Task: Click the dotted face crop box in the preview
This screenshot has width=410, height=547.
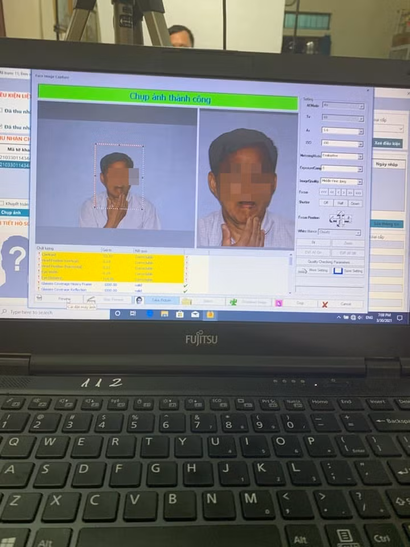Action: tap(119, 177)
